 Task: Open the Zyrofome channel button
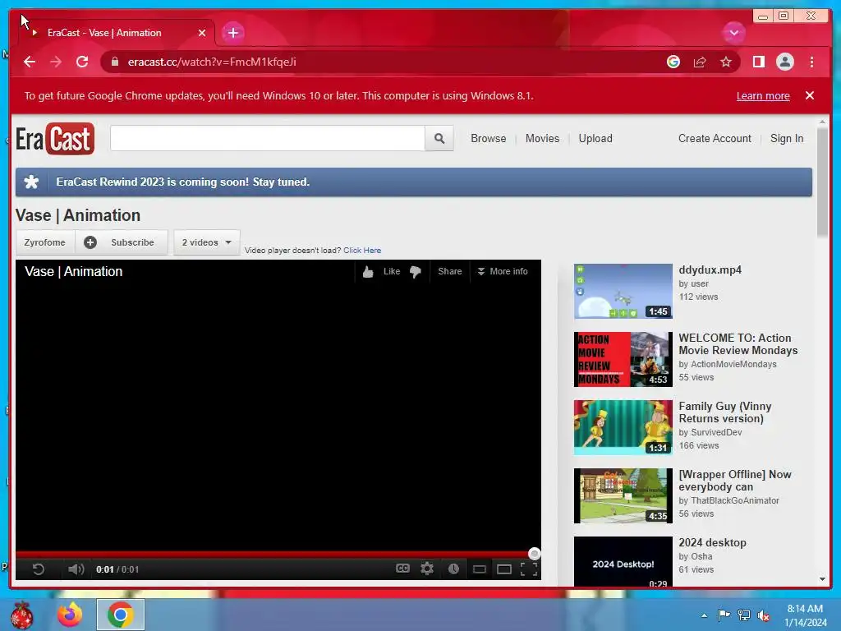pyautogui.click(x=44, y=242)
